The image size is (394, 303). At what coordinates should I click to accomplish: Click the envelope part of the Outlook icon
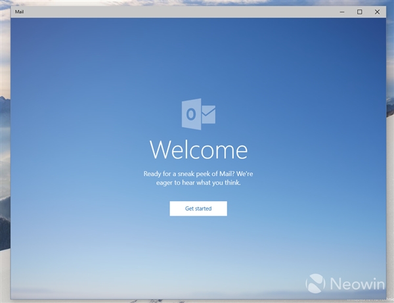(x=208, y=115)
